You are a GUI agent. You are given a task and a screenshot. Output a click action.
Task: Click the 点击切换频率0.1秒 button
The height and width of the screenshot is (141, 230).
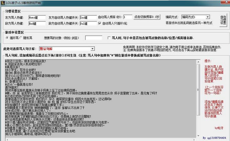[147, 17]
